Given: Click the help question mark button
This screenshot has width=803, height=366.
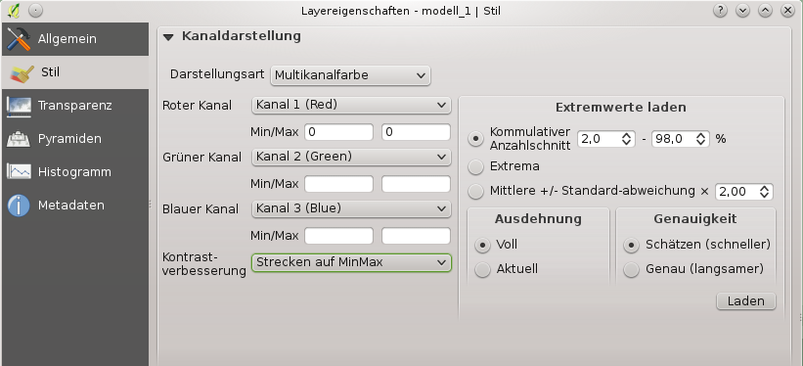Looking at the screenshot, I should tap(720, 10).
